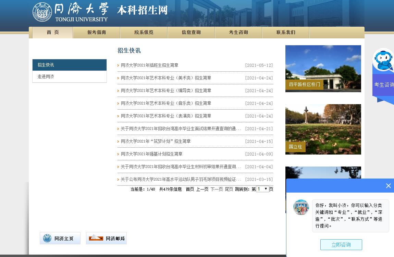
Task: Click the 小济 chat avatar picture
Action: (301, 207)
